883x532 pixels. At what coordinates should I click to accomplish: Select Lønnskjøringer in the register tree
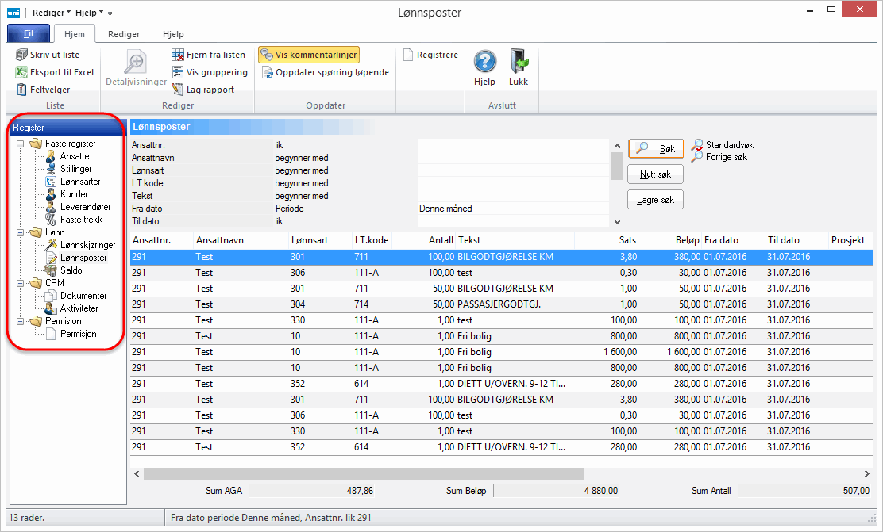click(87, 245)
